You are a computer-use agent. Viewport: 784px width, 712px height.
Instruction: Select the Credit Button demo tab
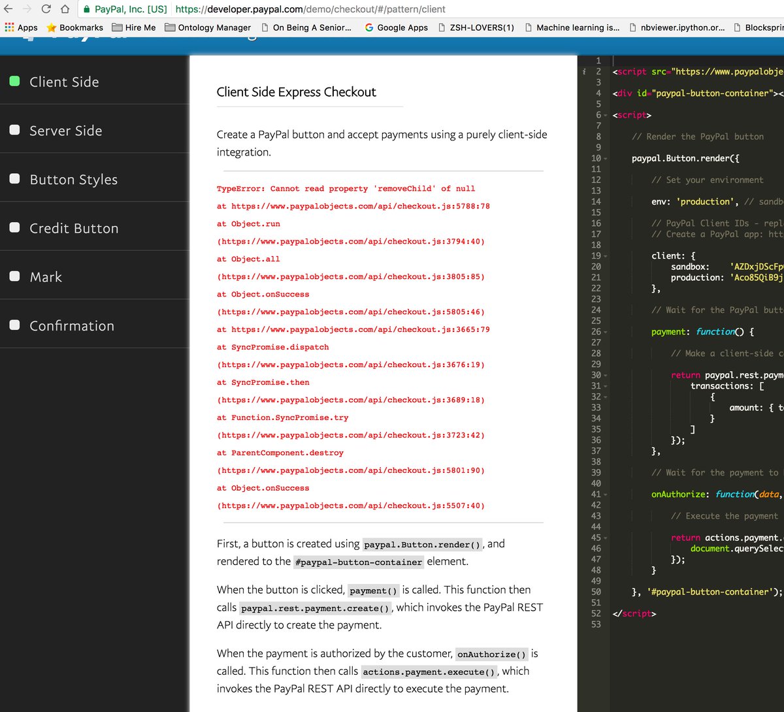(x=94, y=228)
